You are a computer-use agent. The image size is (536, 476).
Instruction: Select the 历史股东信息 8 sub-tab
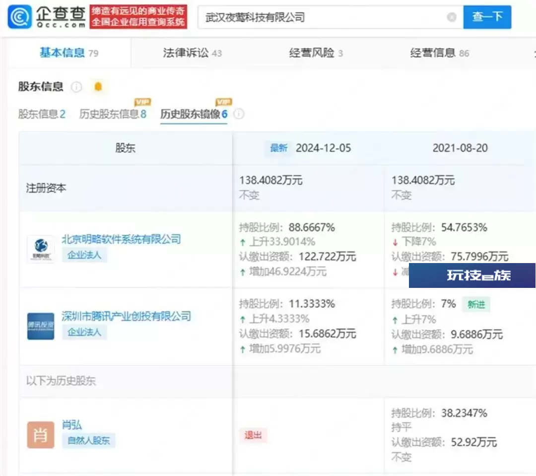coord(113,114)
